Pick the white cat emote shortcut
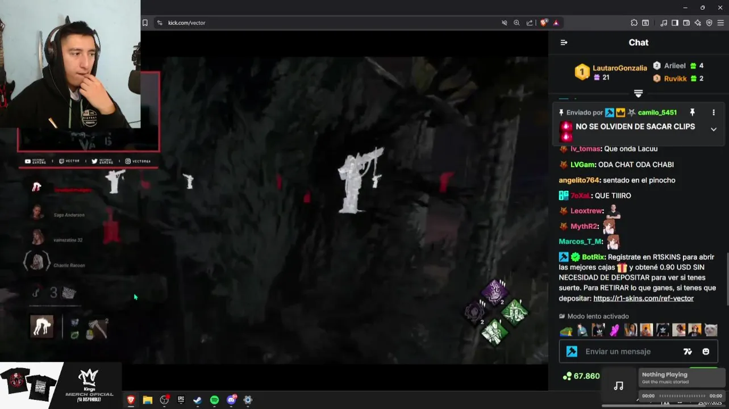This screenshot has height=409, width=729. point(711,330)
